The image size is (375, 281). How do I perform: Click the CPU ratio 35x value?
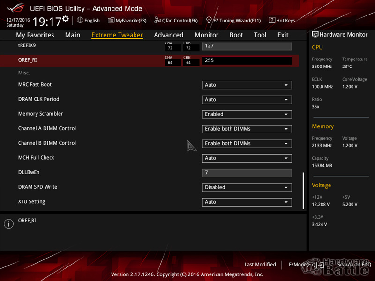point(315,107)
